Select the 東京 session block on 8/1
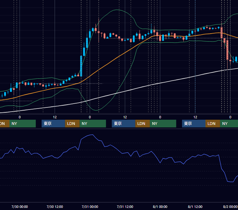The width and height of the screenshot is (238, 210). [194, 124]
